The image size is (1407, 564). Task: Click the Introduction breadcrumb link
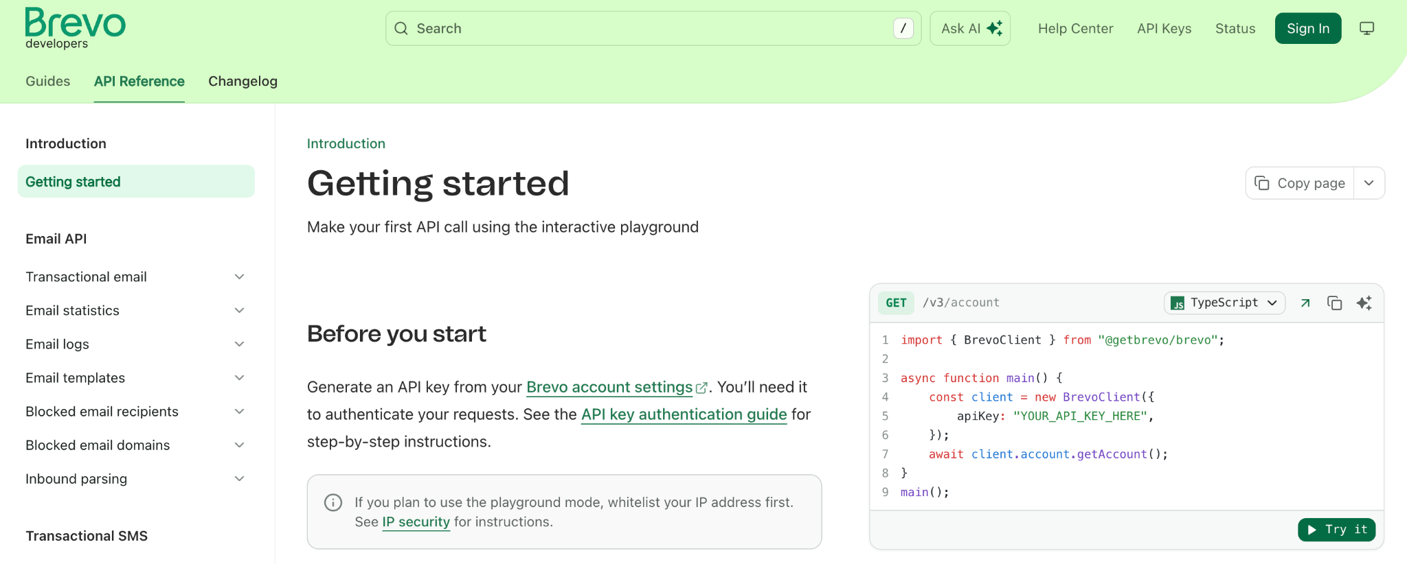click(x=346, y=143)
